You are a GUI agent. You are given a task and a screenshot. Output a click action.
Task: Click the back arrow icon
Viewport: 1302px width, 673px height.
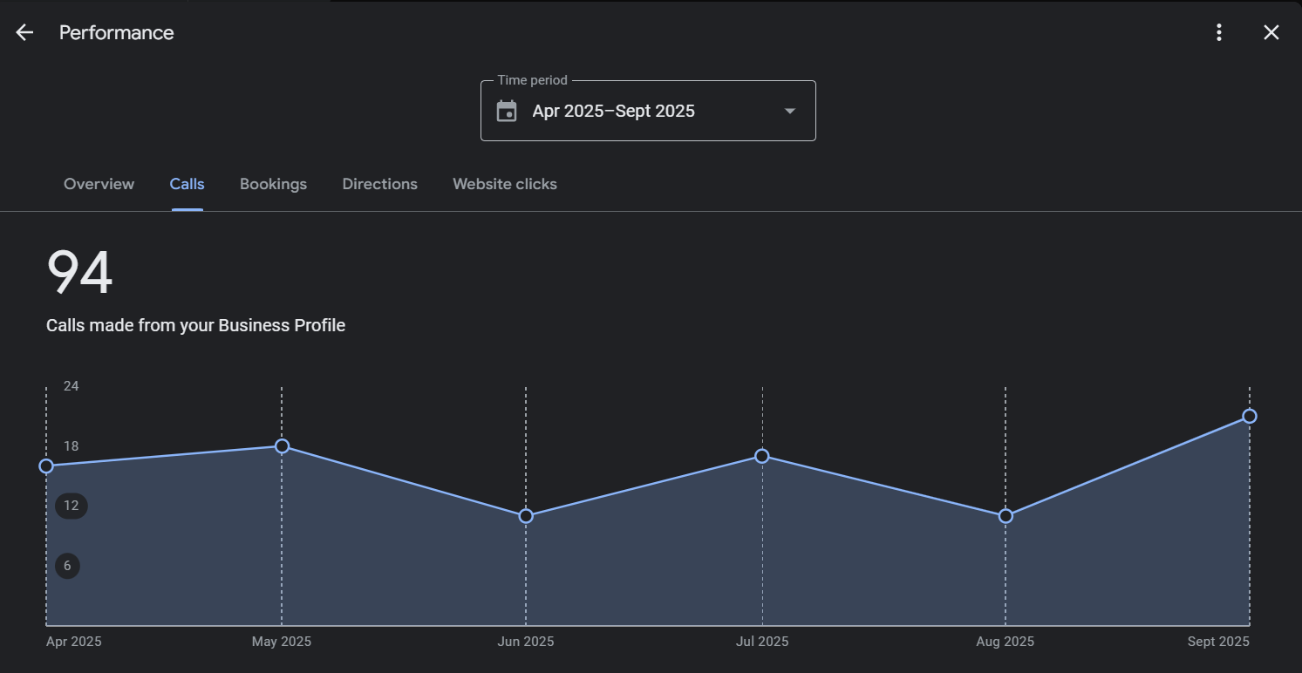click(x=24, y=33)
